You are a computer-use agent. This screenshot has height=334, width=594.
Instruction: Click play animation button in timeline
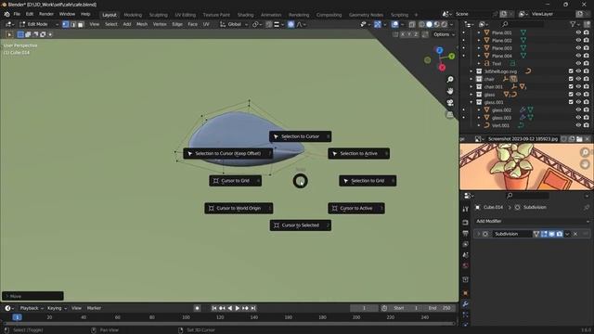[x=238, y=308]
